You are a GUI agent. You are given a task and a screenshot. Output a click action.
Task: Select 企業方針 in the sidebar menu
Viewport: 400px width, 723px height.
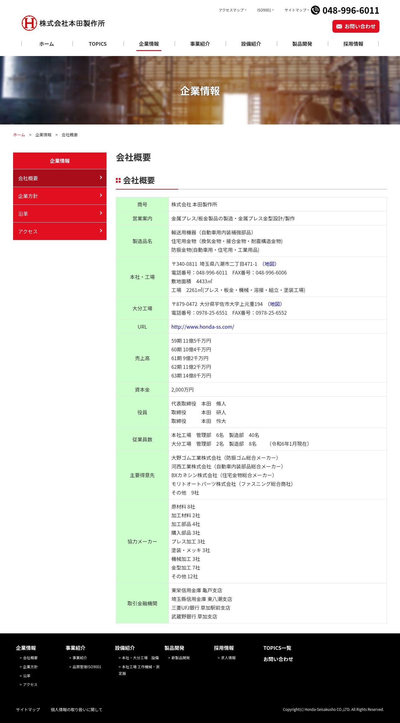coord(60,196)
